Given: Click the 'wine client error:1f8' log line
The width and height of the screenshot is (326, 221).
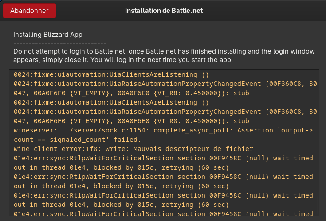Looking at the screenshot, I should coord(133,149).
